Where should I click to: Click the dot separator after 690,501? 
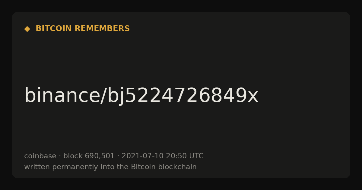(118, 156)
